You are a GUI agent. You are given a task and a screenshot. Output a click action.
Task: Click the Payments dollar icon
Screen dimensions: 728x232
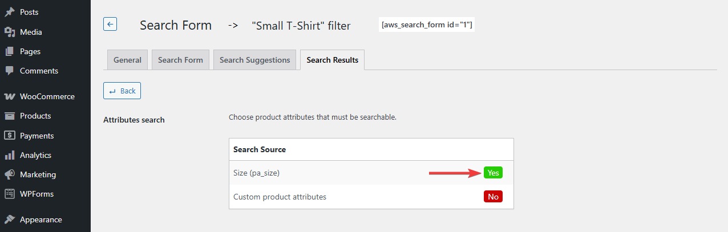tap(9, 136)
